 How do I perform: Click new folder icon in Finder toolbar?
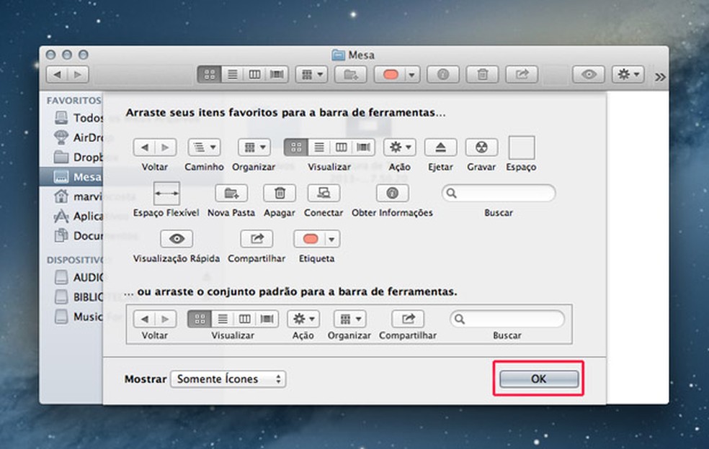(350, 75)
